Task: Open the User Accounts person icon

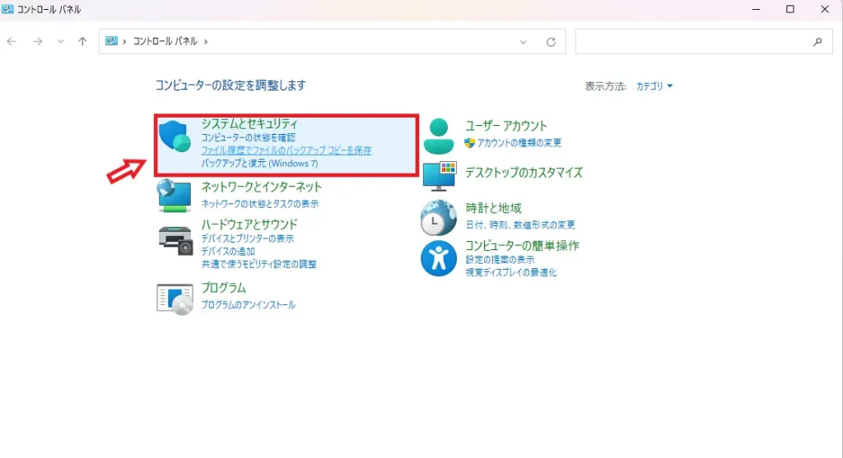Action: tap(438, 136)
